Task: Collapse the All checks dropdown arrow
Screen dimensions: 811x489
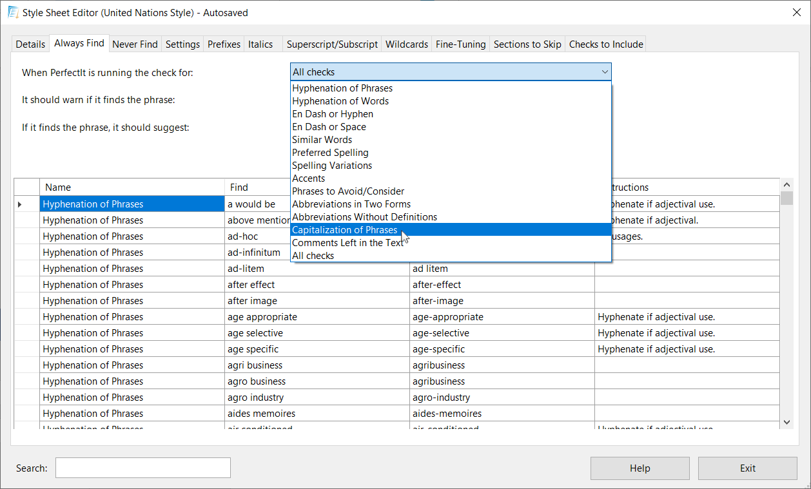Action: 604,72
